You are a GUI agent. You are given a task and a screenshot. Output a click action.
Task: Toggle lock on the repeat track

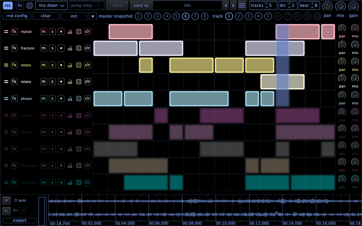point(70,32)
